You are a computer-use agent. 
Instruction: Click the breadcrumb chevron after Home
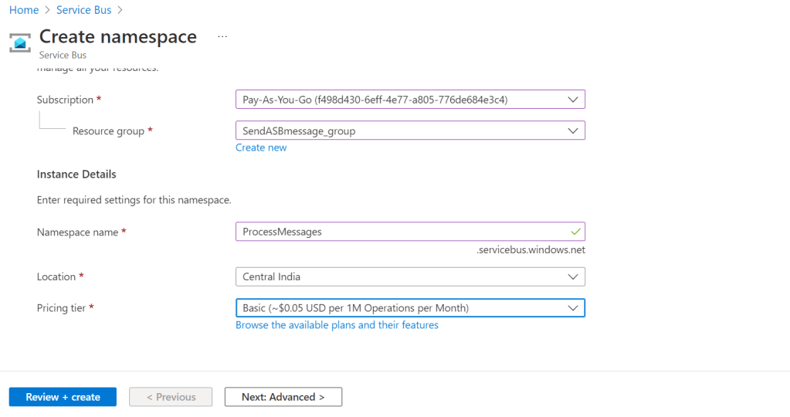click(48, 10)
